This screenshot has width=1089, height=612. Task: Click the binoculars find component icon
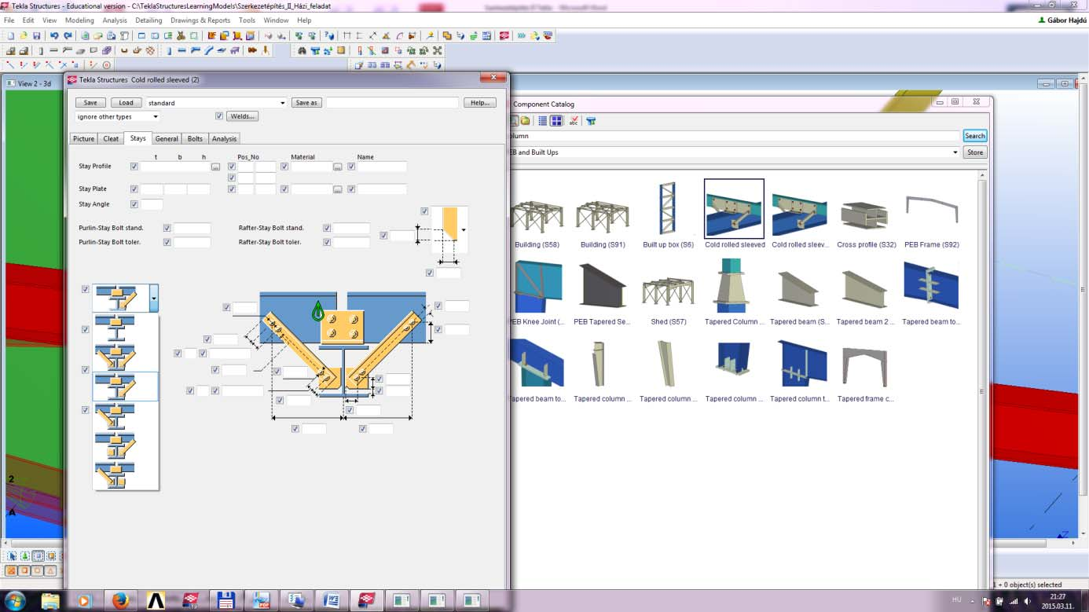(x=301, y=51)
